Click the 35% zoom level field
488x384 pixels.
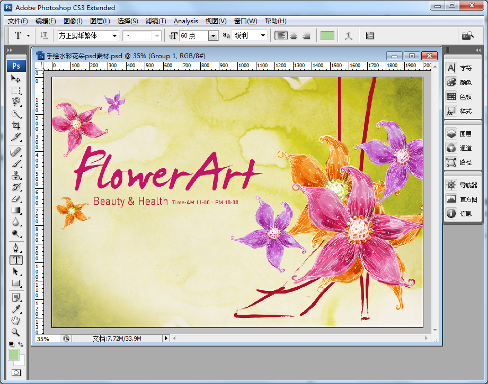[47, 339]
